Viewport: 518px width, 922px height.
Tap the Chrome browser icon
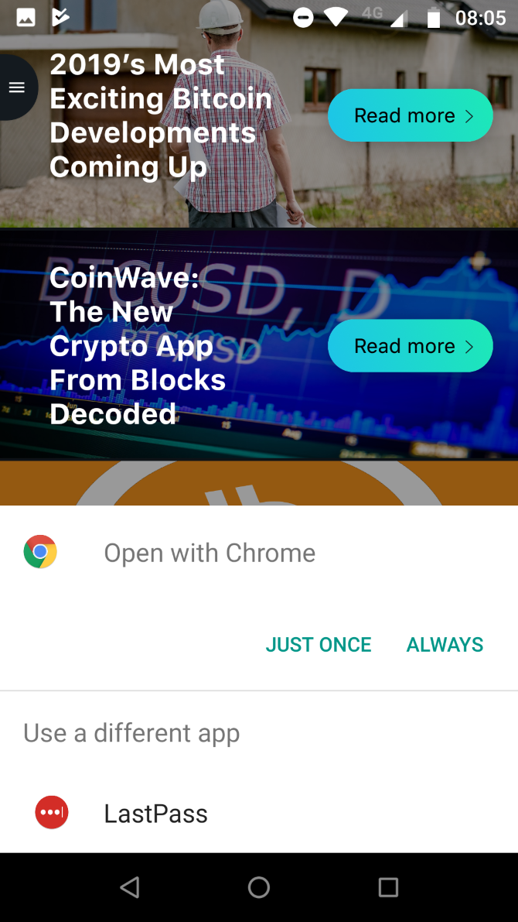point(40,551)
